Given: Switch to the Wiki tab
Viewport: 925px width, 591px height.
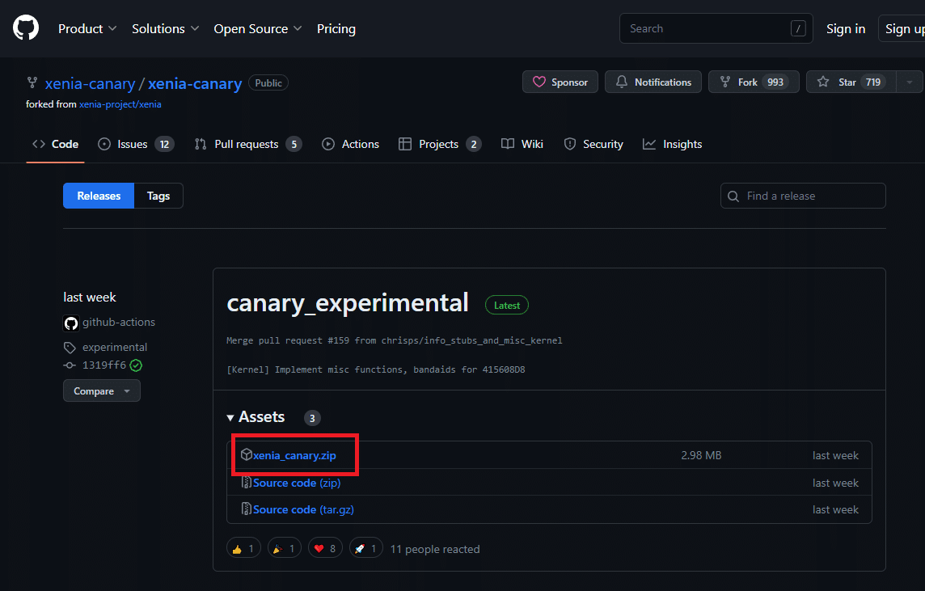Looking at the screenshot, I should pos(522,144).
